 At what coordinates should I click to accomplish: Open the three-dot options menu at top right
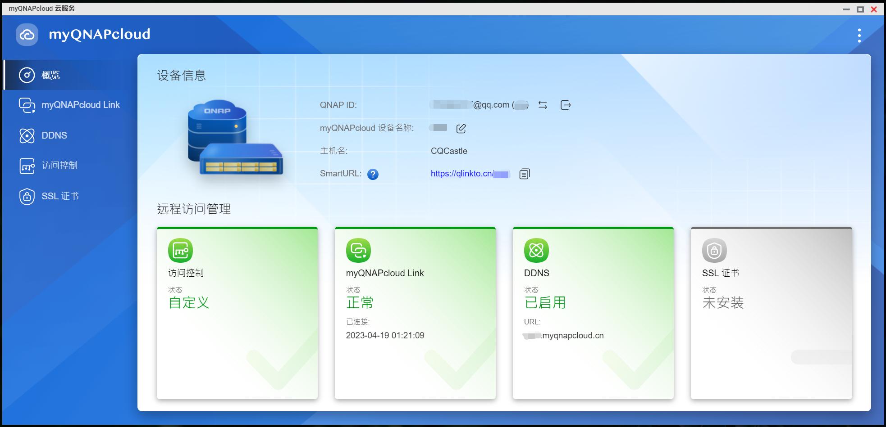click(859, 35)
